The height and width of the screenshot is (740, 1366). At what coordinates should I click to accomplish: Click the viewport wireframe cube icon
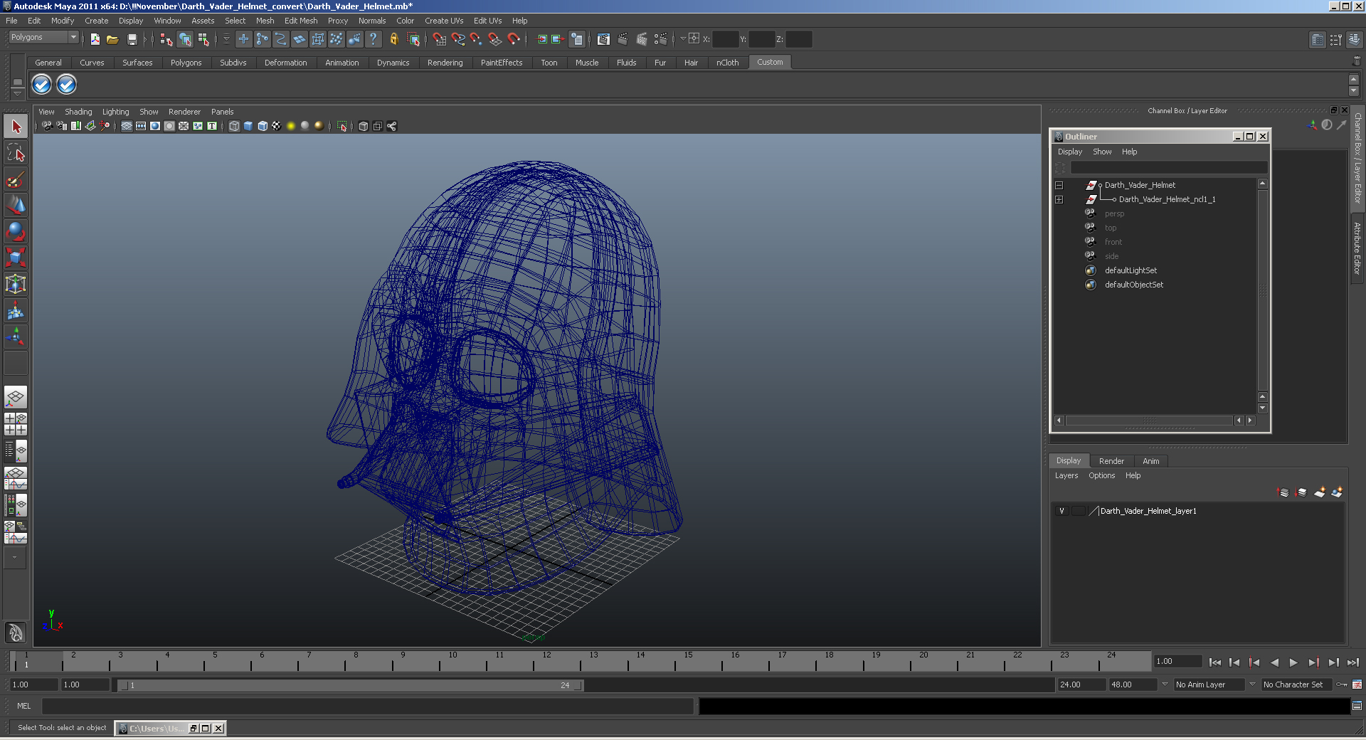tap(234, 126)
